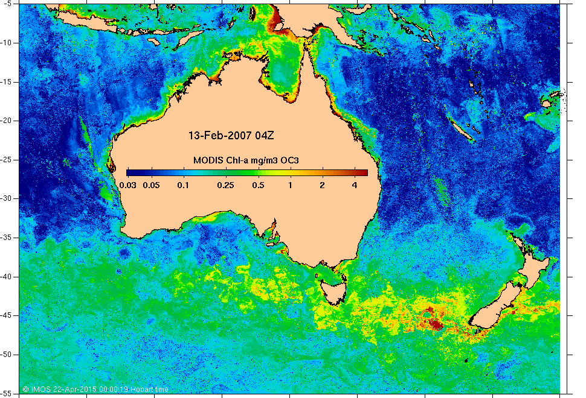Click the 0.03 colorbar tick label
Screen dimensions: 586x398
coord(128,185)
